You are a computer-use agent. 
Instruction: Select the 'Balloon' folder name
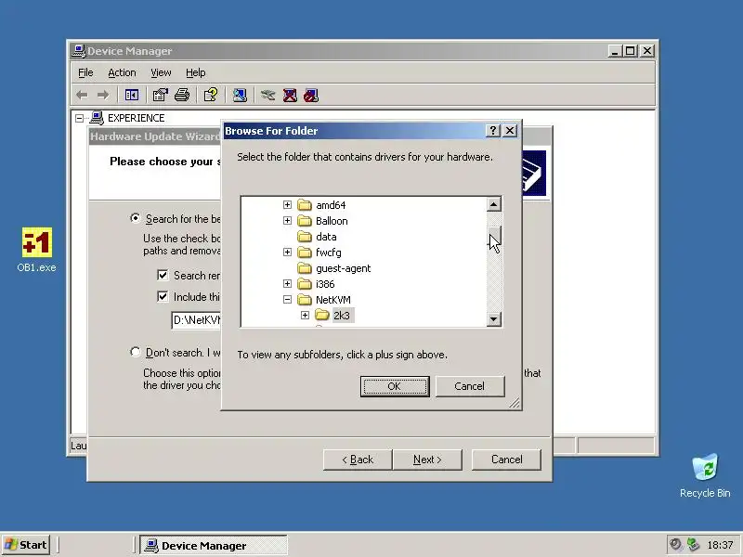click(x=332, y=221)
